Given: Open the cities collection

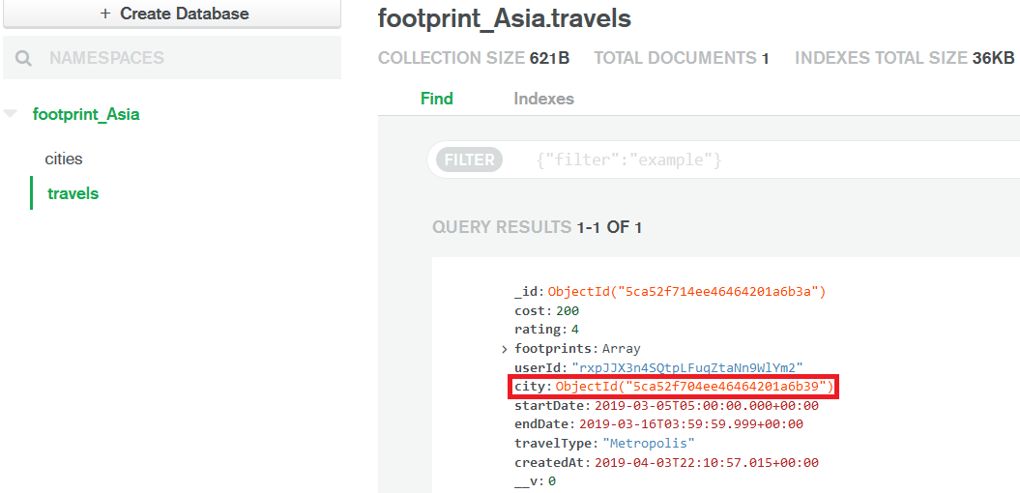Looking at the screenshot, I should pyautogui.click(x=64, y=159).
